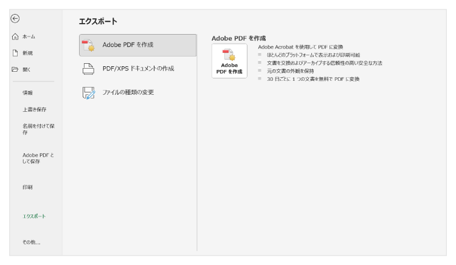Open その他... in the sidebar
Image resolution: width=456 pixels, height=265 pixels.
tap(32, 242)
